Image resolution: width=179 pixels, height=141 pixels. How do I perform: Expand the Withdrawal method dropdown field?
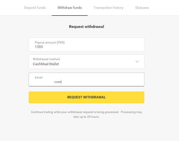click(x=86, y=62)
